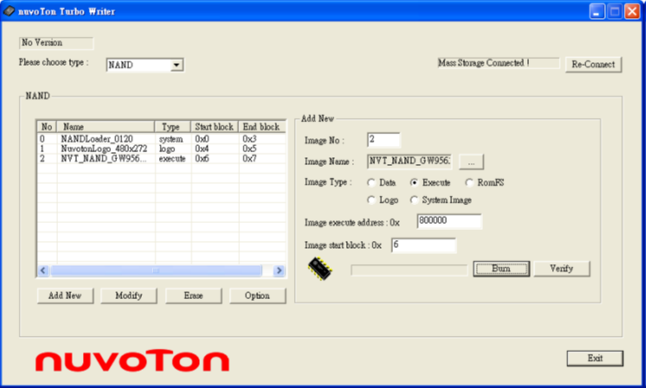646x388 pixels.
Task: Click the Verify button
Action: [x=561, y=268]
